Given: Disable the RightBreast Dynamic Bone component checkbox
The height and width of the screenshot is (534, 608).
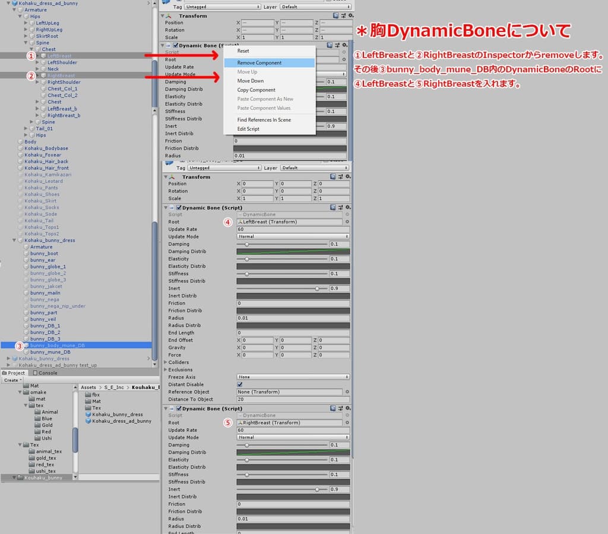Looking at the screenshot, I should (179, 408).
